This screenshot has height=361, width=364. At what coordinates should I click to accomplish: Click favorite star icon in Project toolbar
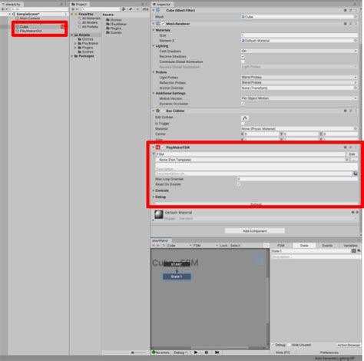tap(138, 9)
